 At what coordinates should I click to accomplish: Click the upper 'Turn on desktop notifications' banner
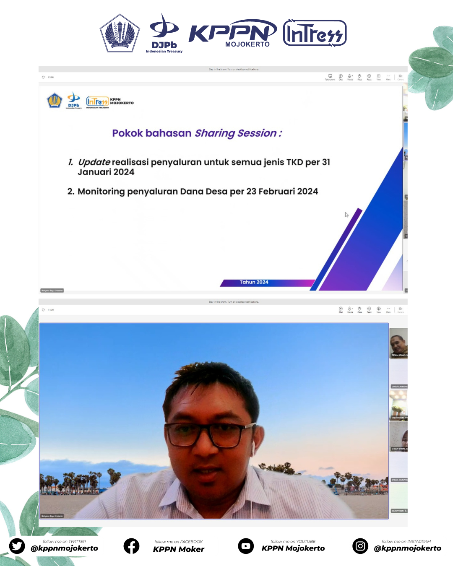tap(234, 69)
